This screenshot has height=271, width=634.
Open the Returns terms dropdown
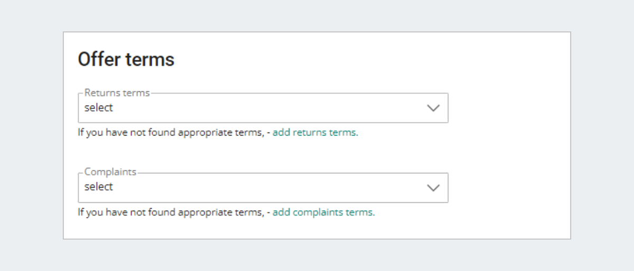(x=263, y=108)
